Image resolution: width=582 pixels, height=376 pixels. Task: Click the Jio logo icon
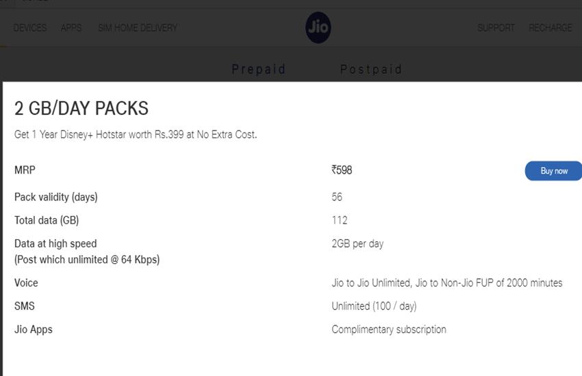[318, 27]
